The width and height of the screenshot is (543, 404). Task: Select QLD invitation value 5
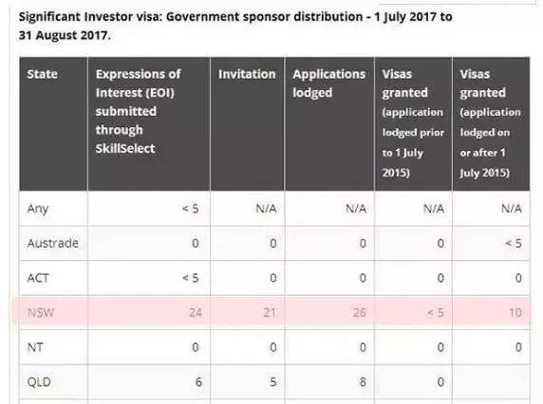tap(272, 382)
